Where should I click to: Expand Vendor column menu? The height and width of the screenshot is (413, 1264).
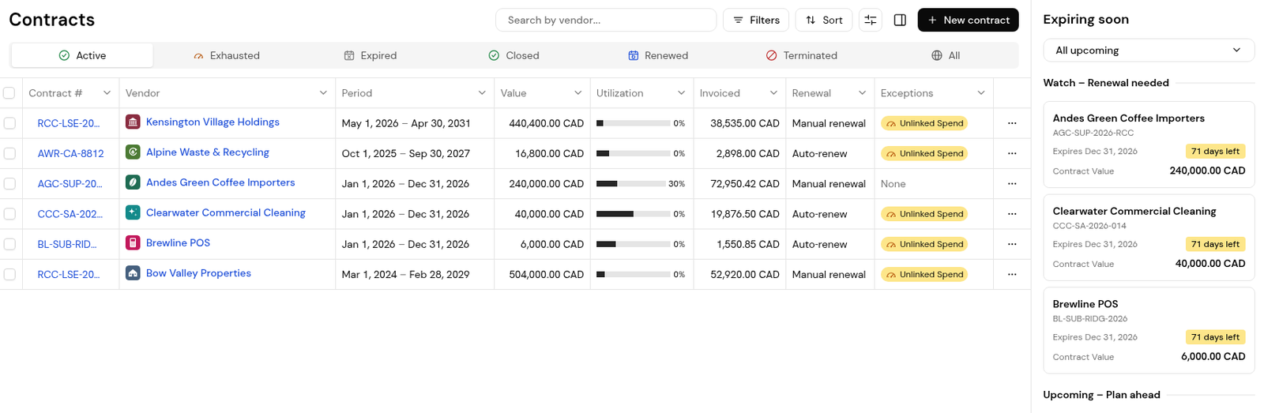pyautogui.click(x=323, y=93)
